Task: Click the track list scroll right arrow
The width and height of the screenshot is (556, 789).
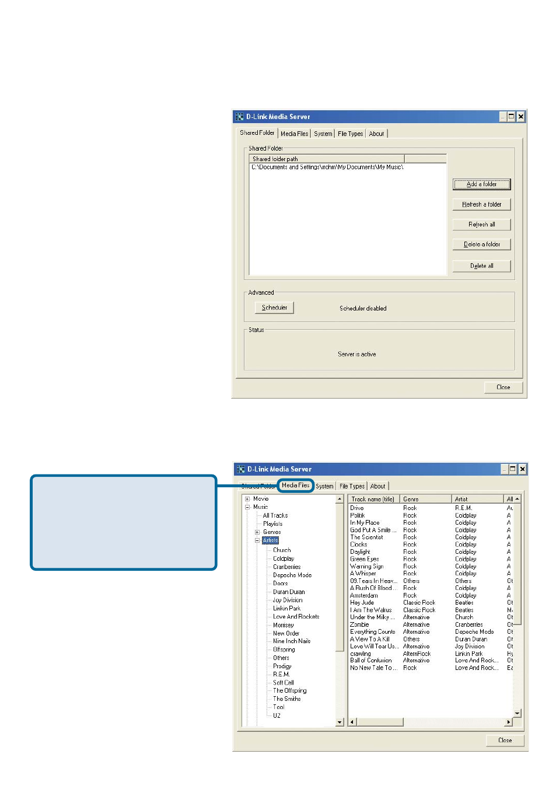Action: (x=508, y=722)
